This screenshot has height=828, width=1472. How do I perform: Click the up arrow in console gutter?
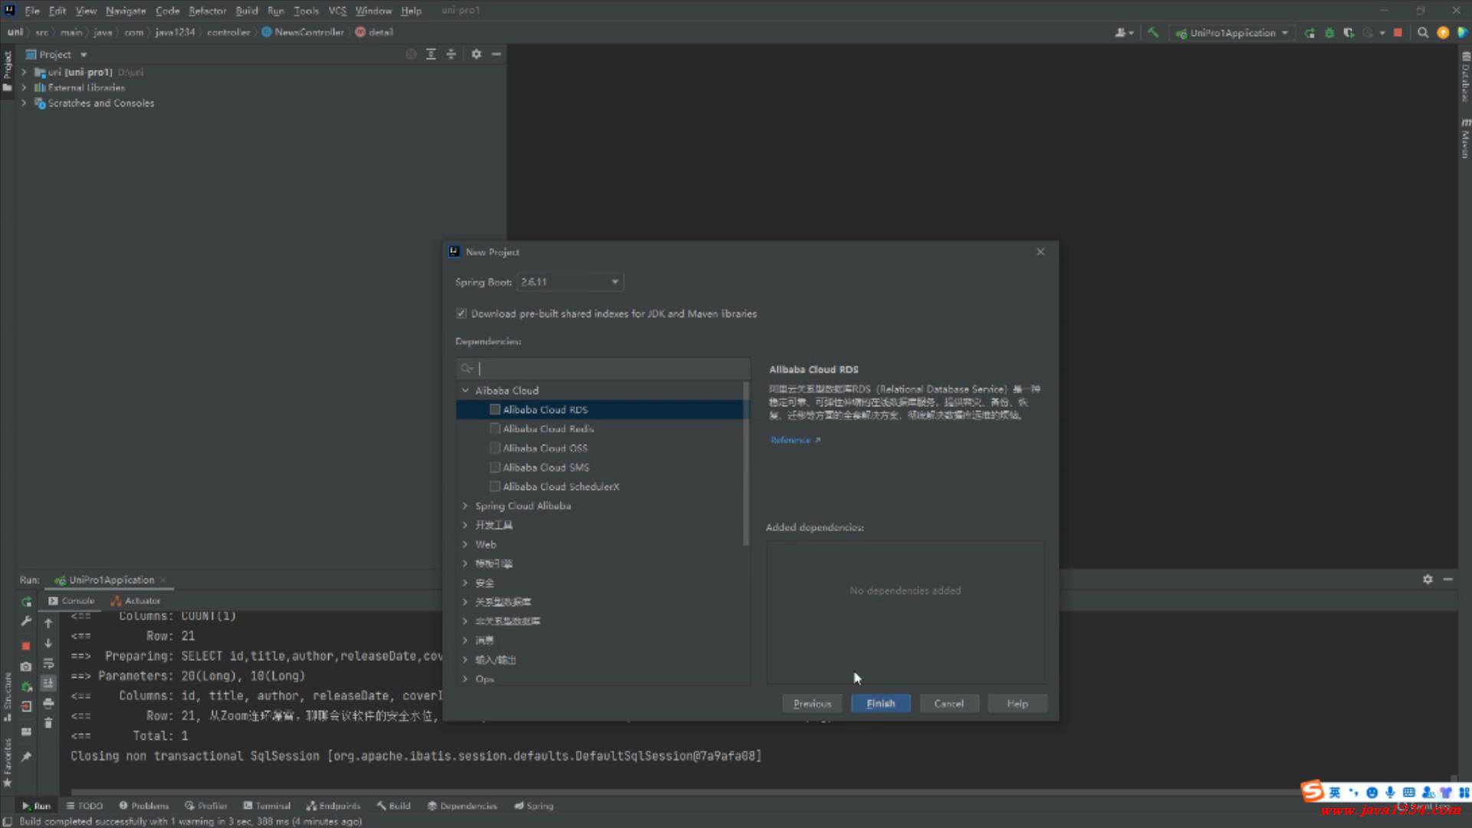click(48, 623)
